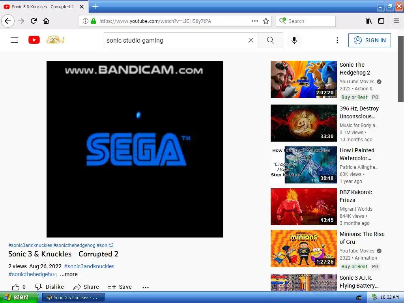Screen dimensions: 404x303
Task: Open 'Minions: The Rise of Gru' title
Action: click(x=362, y=238)
